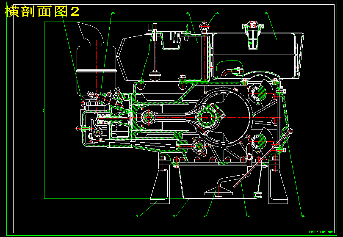This screenshot has width=343, height=237.
Task: Select the fuel tank filler cap in the drawing
Action: pyautogui.click(x=253, y=25)
